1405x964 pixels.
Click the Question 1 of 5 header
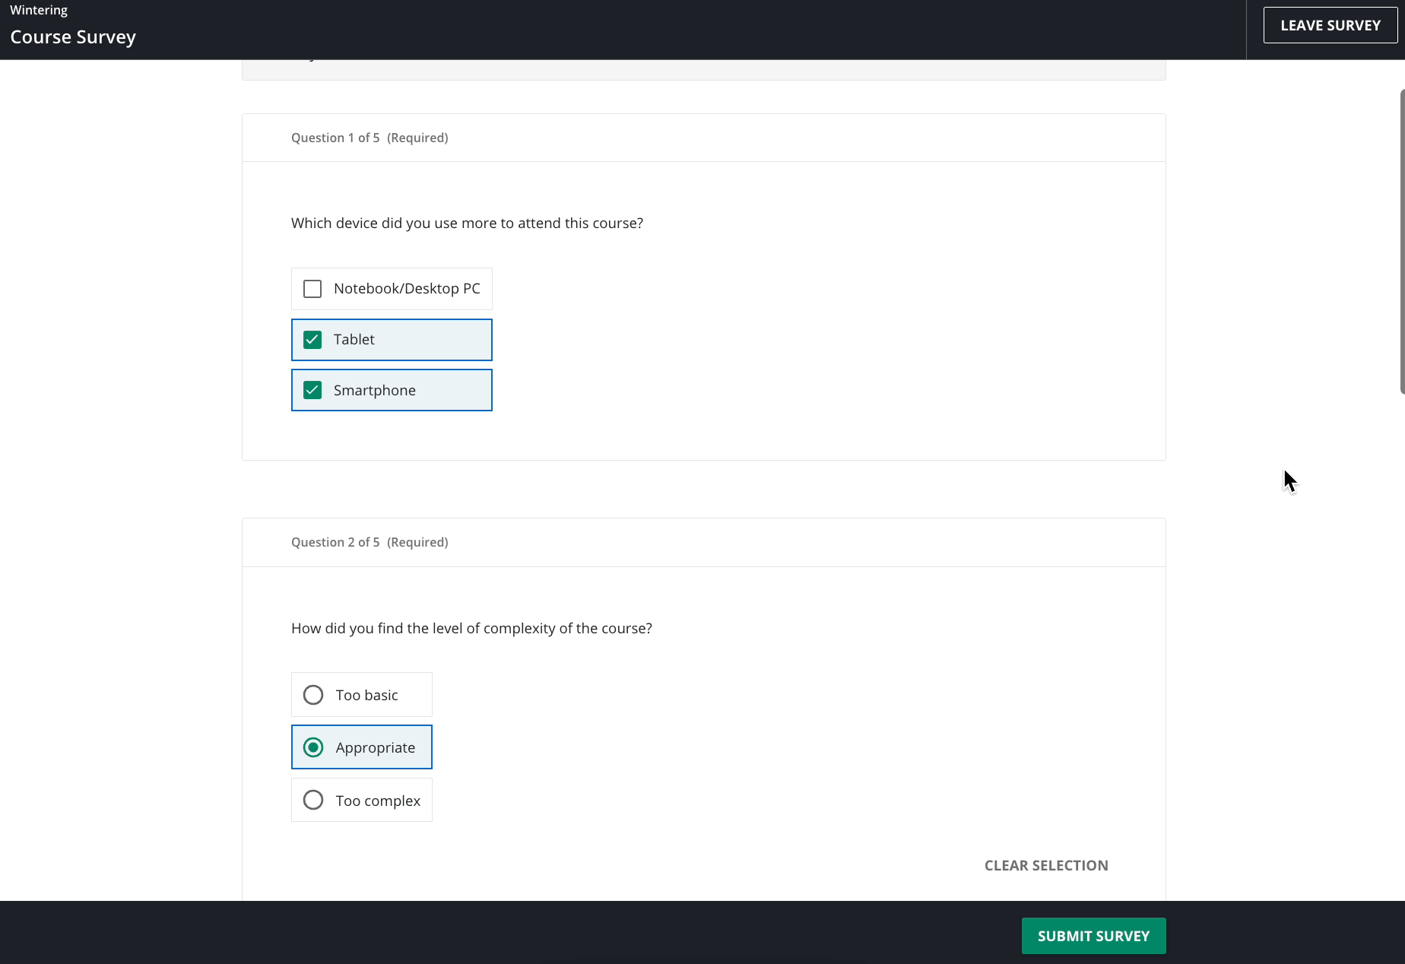pos(335,138)
